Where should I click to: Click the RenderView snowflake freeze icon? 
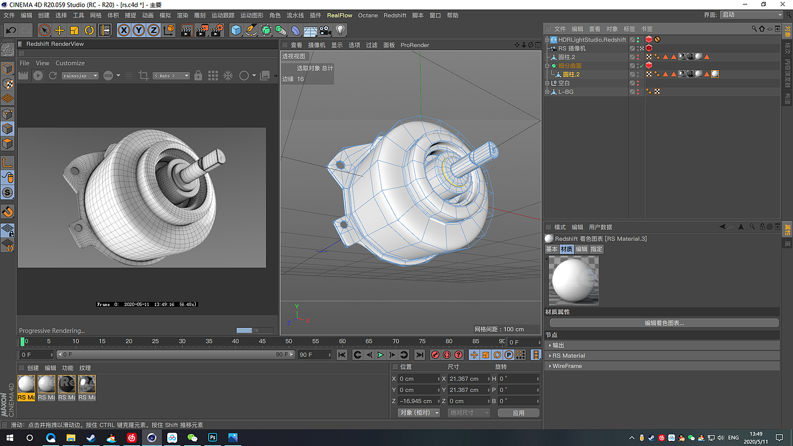[228, 76]
